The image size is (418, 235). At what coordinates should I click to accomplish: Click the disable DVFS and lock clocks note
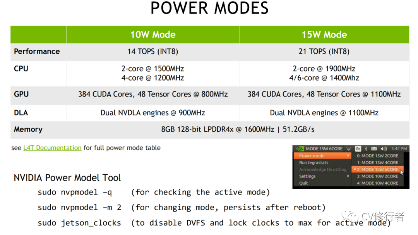click(x=261, y=223)
